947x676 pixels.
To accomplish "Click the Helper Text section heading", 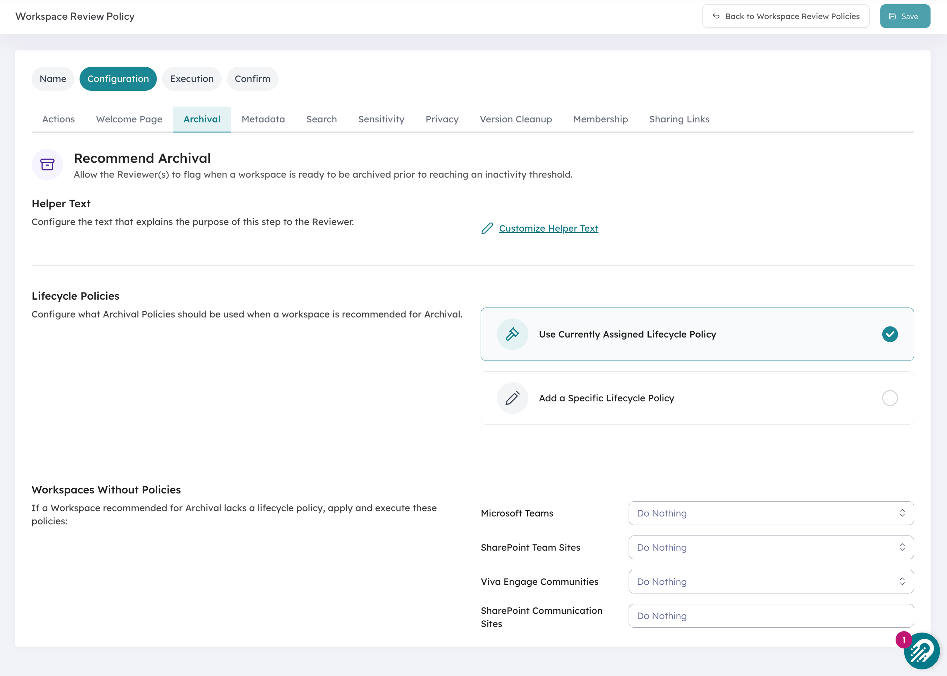I will click(x=61, y=203).
